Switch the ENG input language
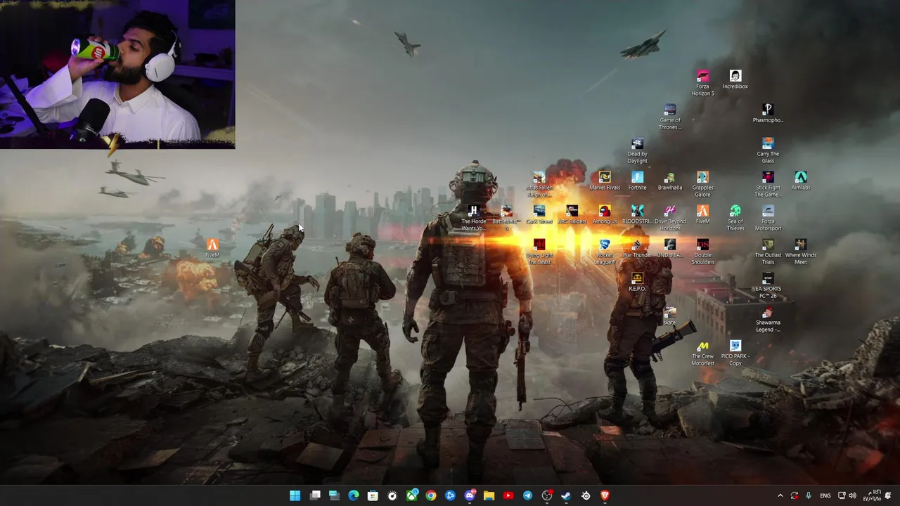The height and width of the screenshot is (506, 900). 825,495
